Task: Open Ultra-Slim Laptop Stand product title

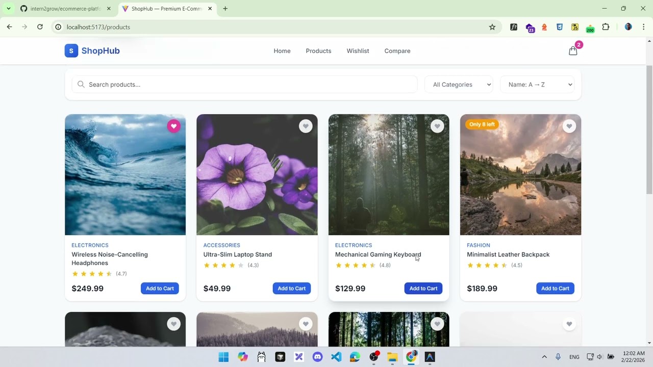Action: (238, 254)
